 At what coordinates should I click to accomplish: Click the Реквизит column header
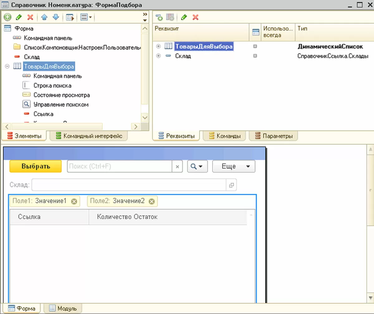(x=201, y=32)
